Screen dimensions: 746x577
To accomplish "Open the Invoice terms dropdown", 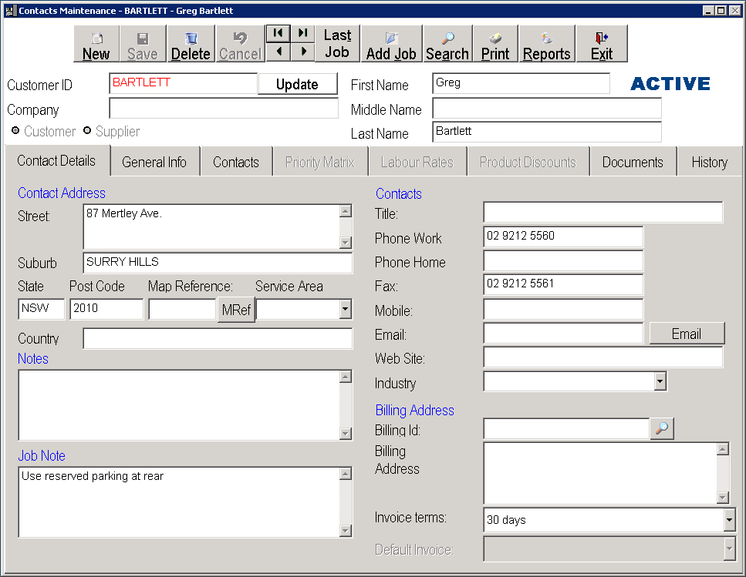I will (727, 520).
